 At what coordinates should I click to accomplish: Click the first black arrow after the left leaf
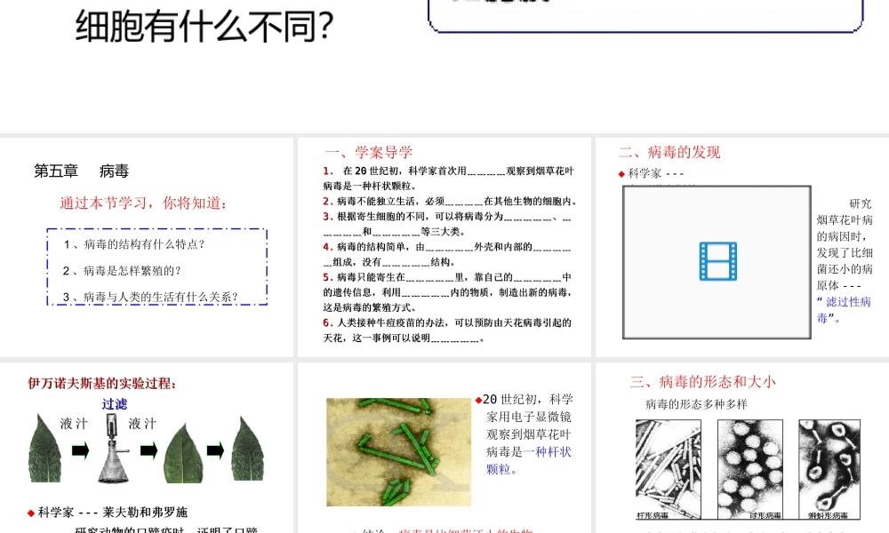click(x=81, y=451)
